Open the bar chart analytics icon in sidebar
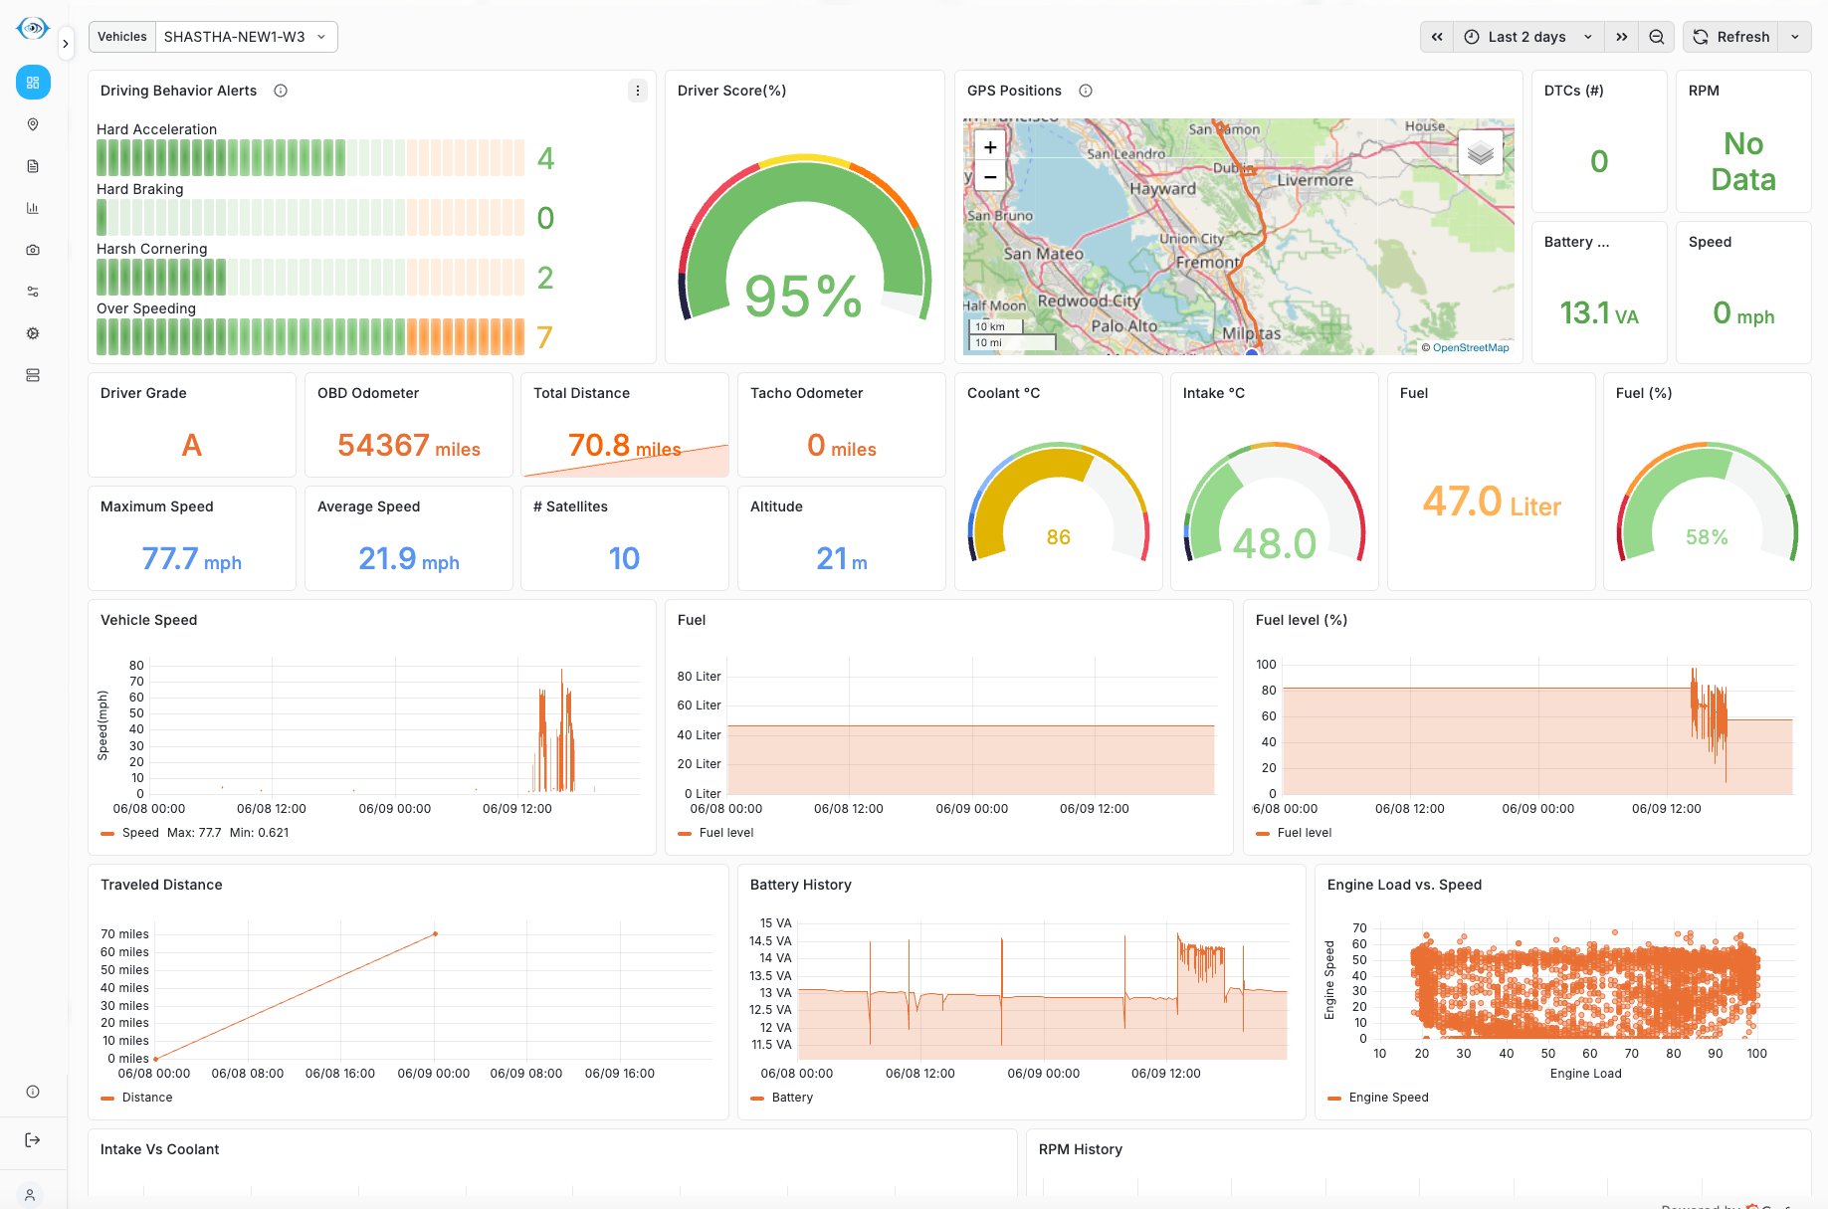Screen dimensions: 1828x1209 pos(33,208)
